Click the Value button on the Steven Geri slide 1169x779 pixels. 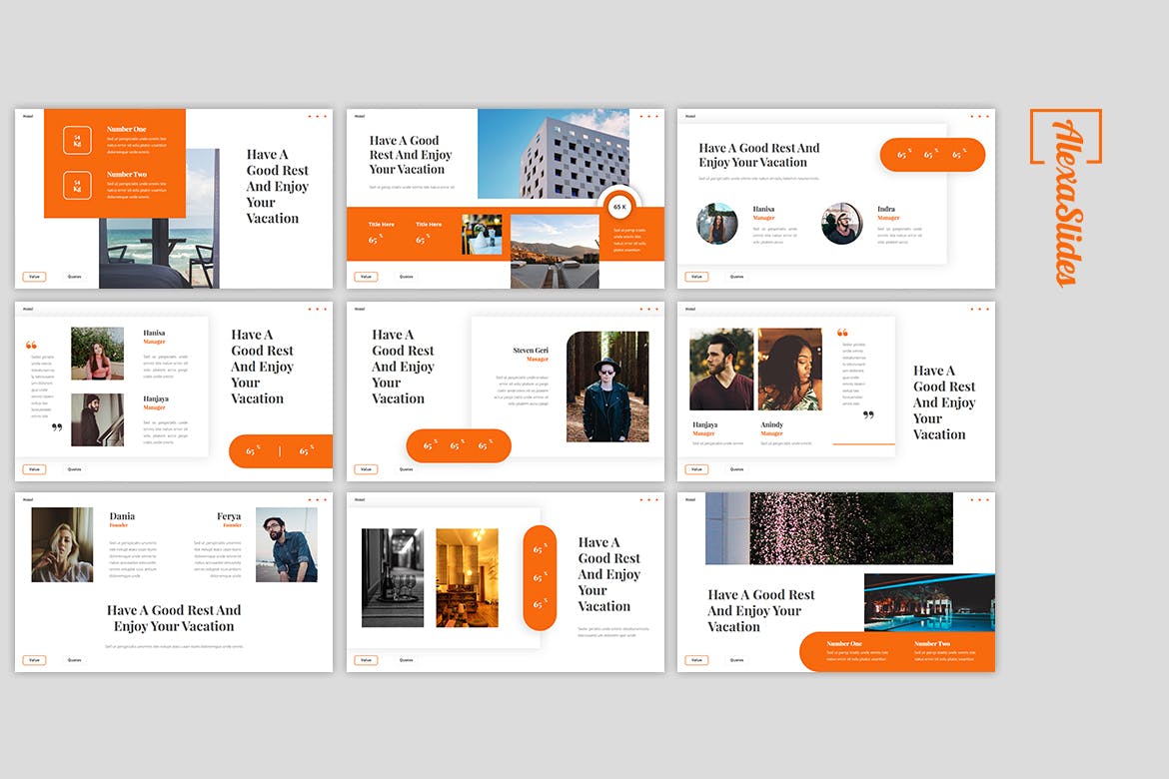pyautogui.click(x=366, y=468)
